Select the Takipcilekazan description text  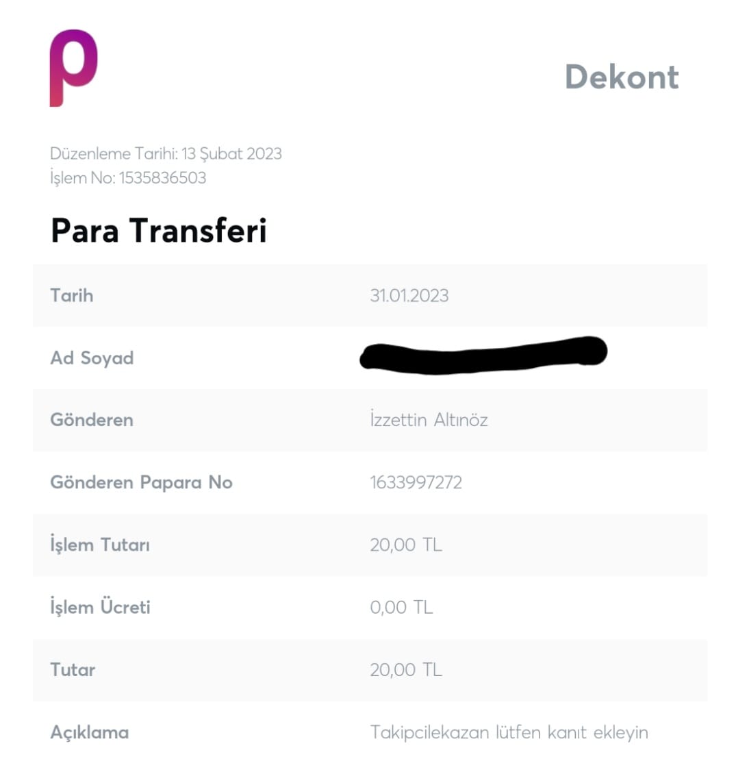(x=509, y=732)
